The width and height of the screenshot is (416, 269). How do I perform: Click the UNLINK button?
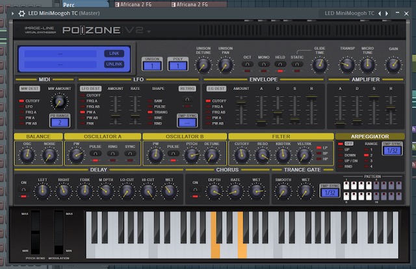(114, 64)
